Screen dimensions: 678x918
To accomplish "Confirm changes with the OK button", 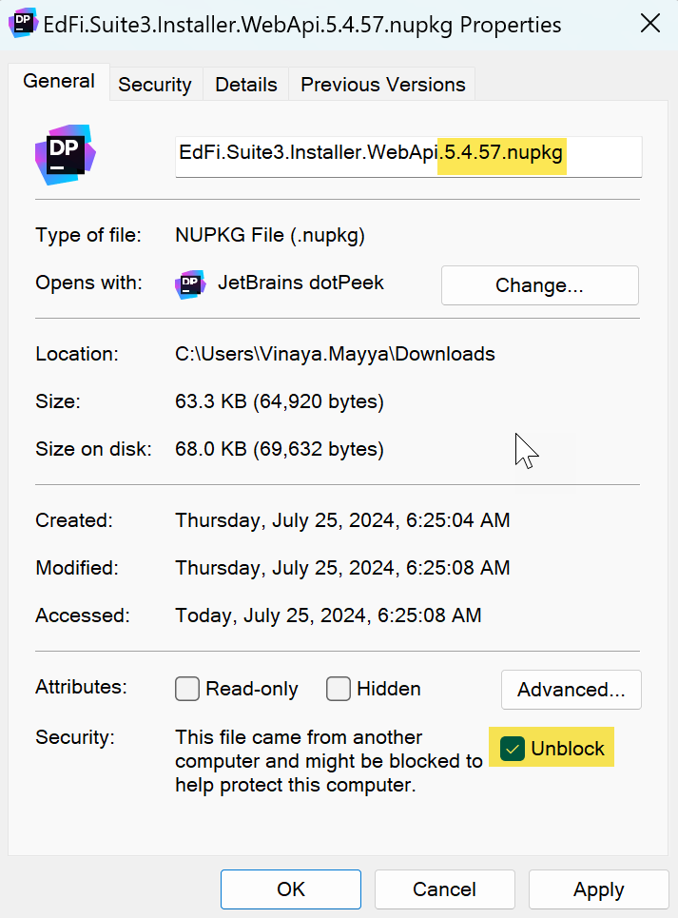I will 291,889.
